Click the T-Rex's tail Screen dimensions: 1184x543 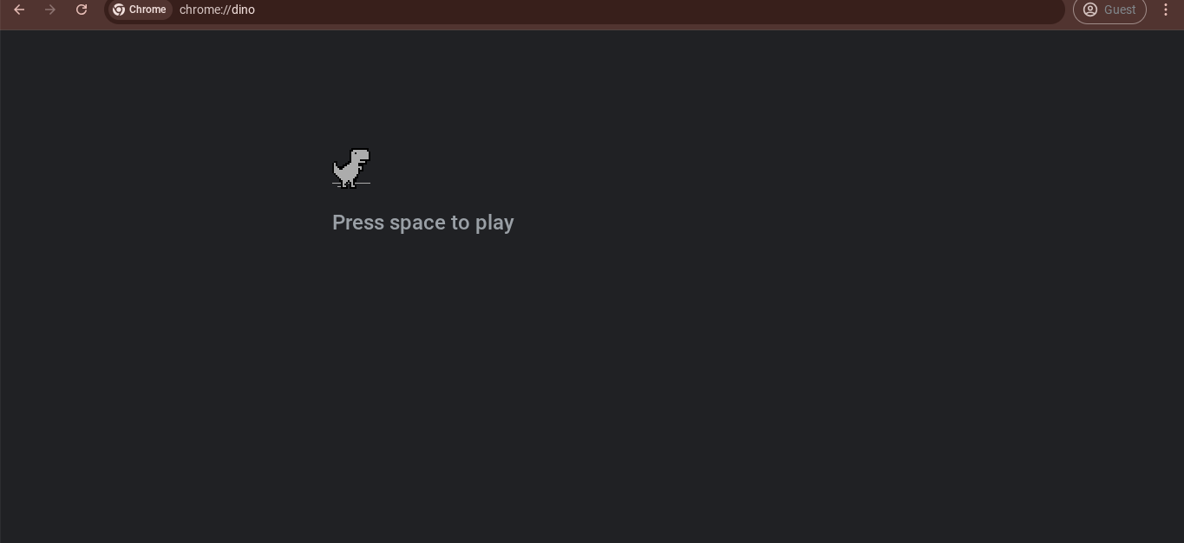pos(337,168)
